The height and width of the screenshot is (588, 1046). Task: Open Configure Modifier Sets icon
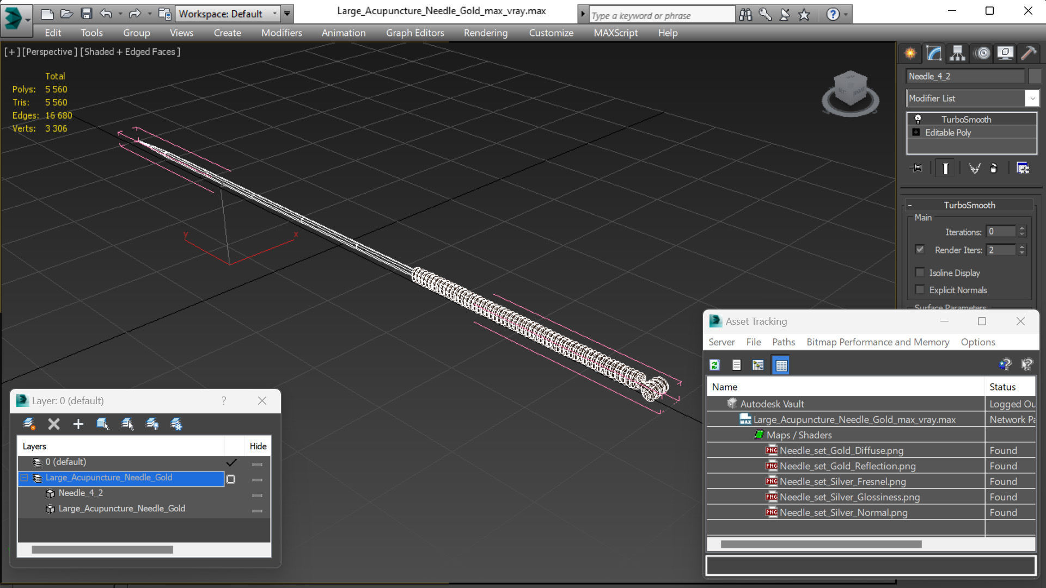point(1023,168)
